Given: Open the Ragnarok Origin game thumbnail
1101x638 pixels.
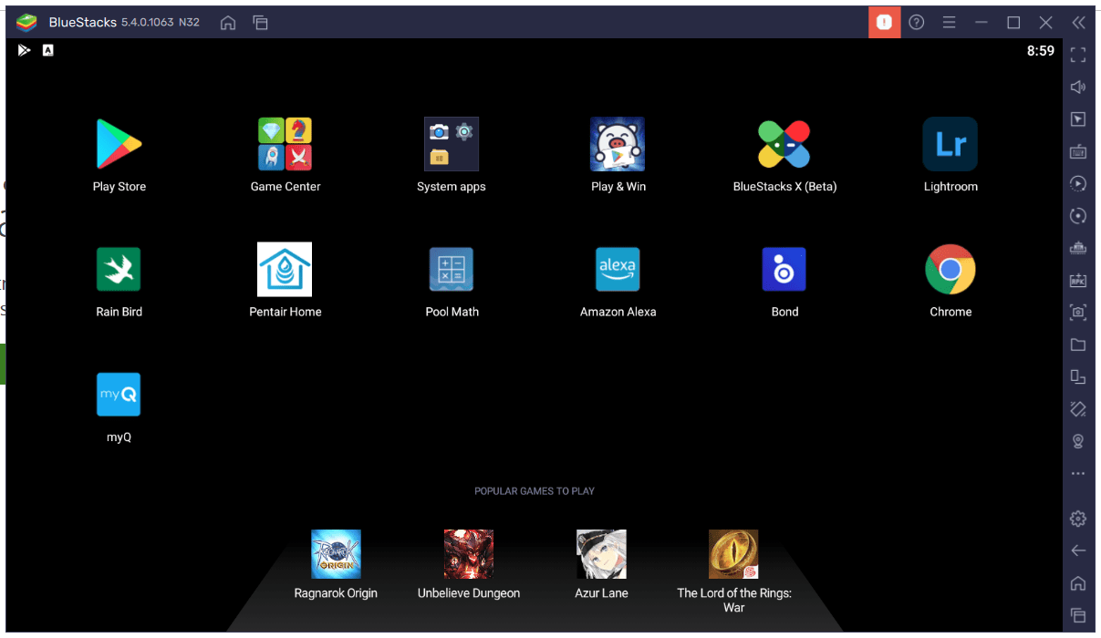Looking at the screenshot, I should (x=336, y=554).
